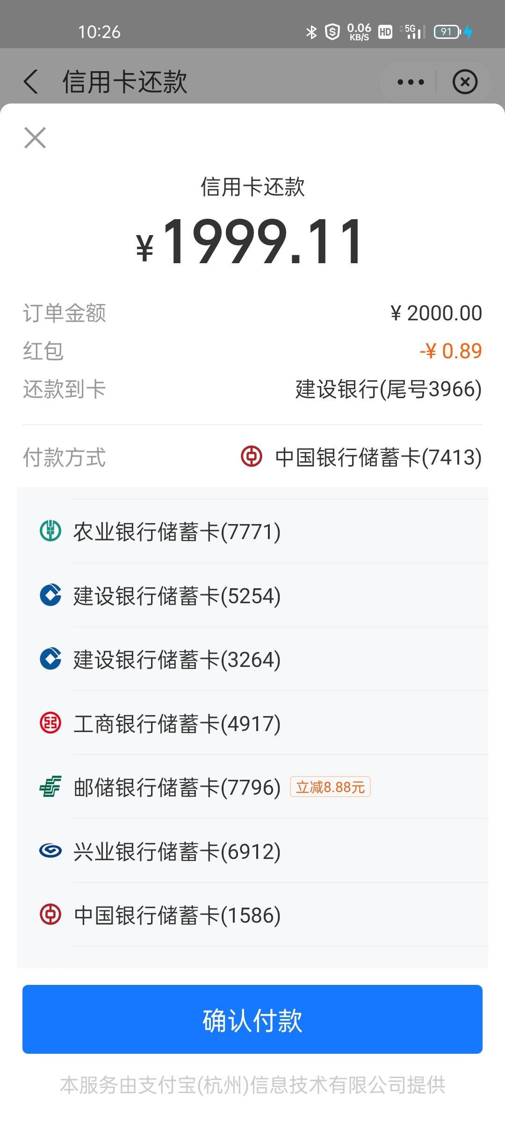Close the mini program with circled X
The height and width of the screenshot is (1124, 505).
(465, 82)
